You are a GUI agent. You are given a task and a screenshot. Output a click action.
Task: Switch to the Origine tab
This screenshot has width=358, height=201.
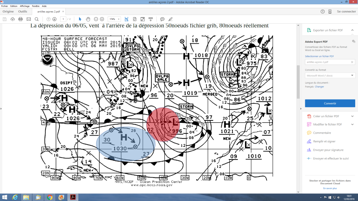[8, 12]
